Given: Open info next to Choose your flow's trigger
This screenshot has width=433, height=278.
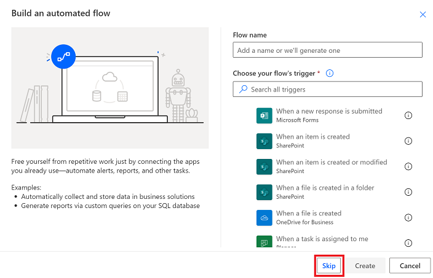Looking at the screenshot, I should click(330, 73).
